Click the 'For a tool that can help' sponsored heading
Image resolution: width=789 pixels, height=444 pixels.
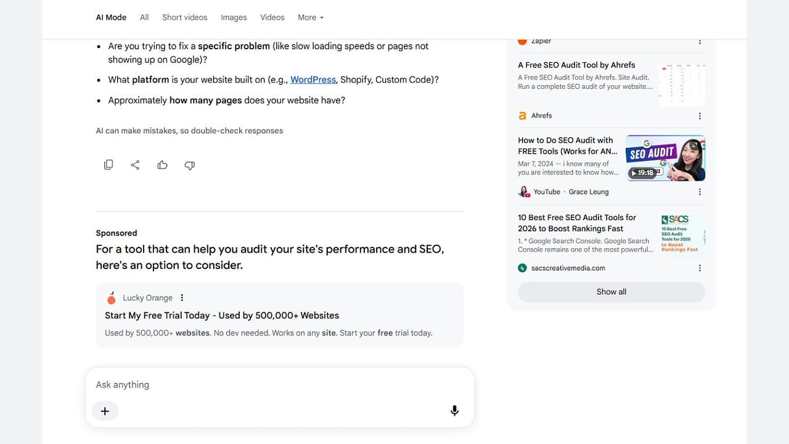270,257
